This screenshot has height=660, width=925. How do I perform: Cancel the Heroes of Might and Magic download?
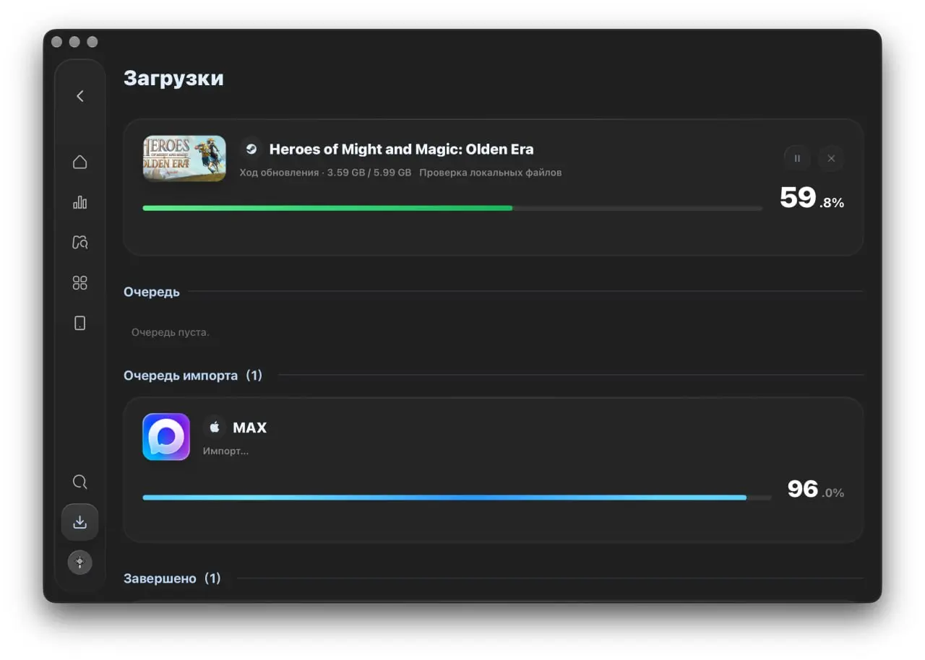(x=831, y=159)
